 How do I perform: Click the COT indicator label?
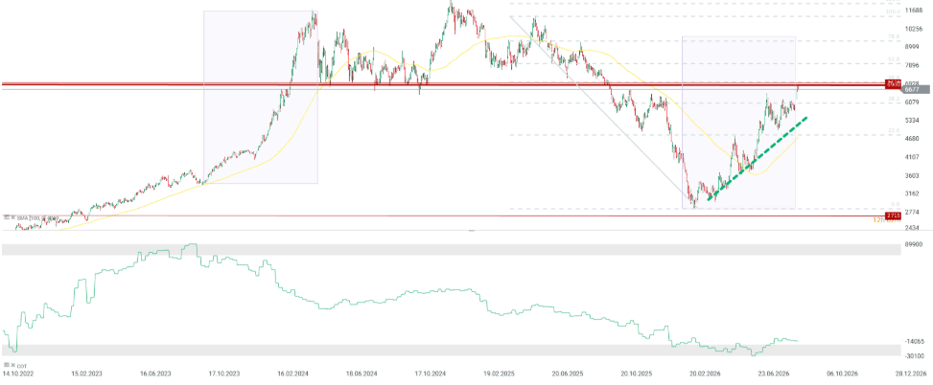point(22,366)
